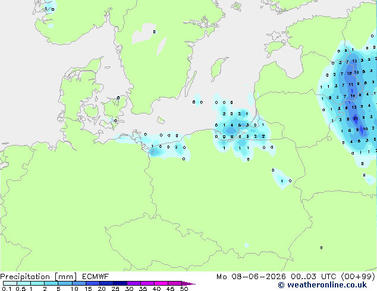Click the '45' legend scale label
This screenshot has width=377, height=291.
point(170,289)
